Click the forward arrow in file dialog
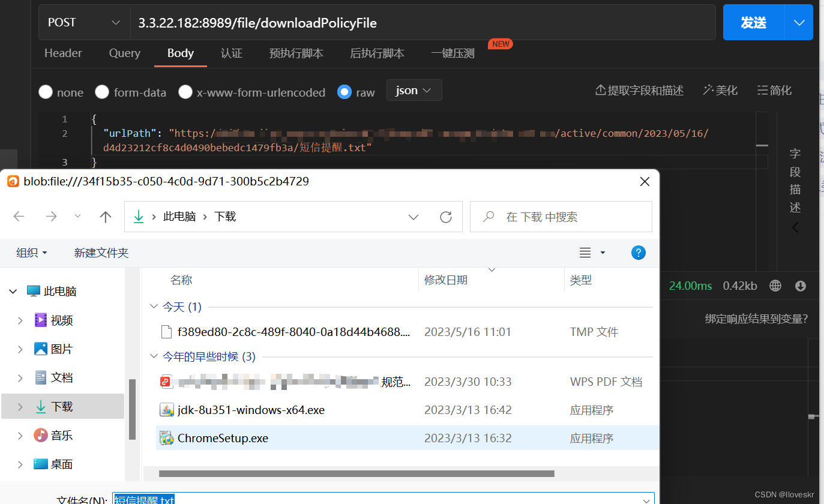This screenshot has width=824, height=504. pos(51,217)
